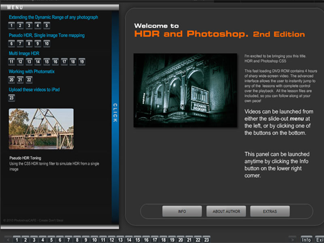Jump to lesson 20 from the bottom bar
Viewport: 324px width, 243px height.
181,240
